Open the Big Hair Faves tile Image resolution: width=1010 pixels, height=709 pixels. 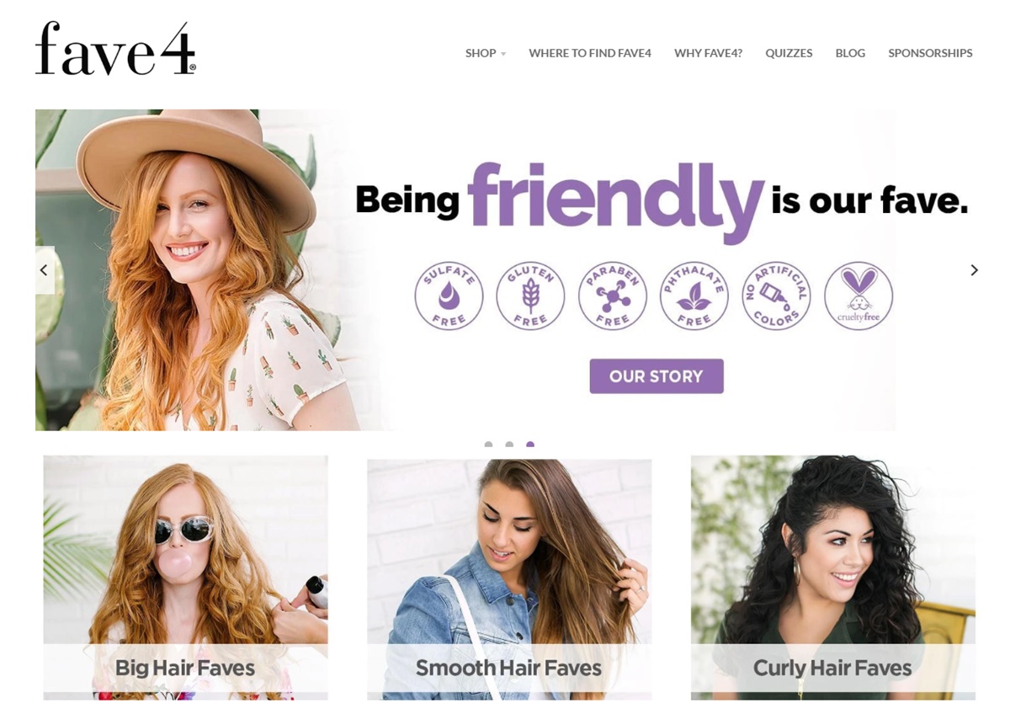tap(185, 578)
